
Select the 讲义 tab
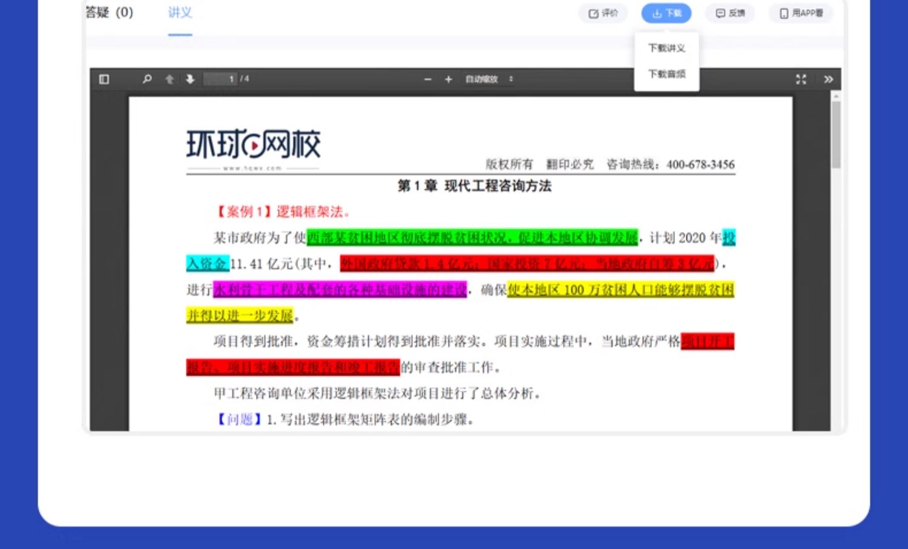[x=180, y=13]
